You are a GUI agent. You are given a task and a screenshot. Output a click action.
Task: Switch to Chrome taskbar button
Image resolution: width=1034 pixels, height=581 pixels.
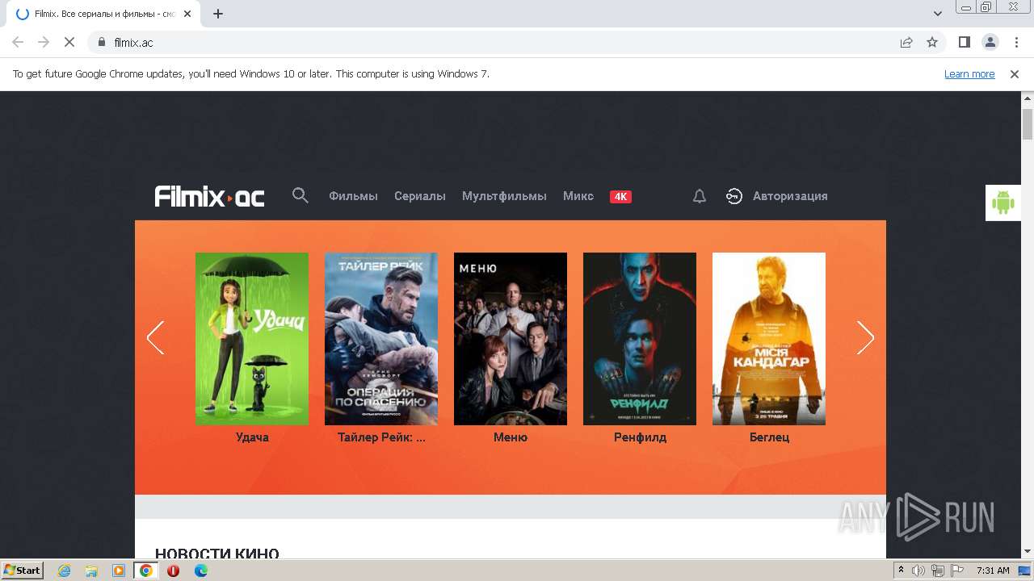(x=146, y=571)
